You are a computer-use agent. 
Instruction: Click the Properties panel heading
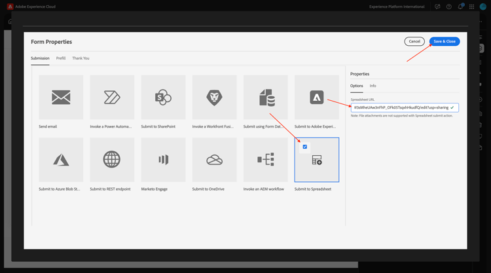[360, 74]
